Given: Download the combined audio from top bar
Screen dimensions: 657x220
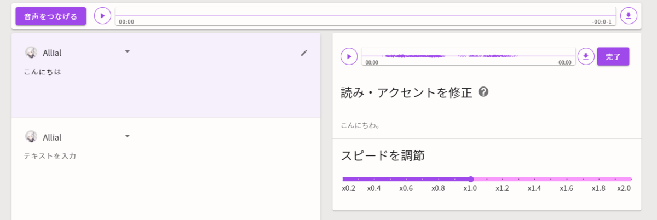Looking at the screenshot, I should pyautogui.click(x=629, y=16).
